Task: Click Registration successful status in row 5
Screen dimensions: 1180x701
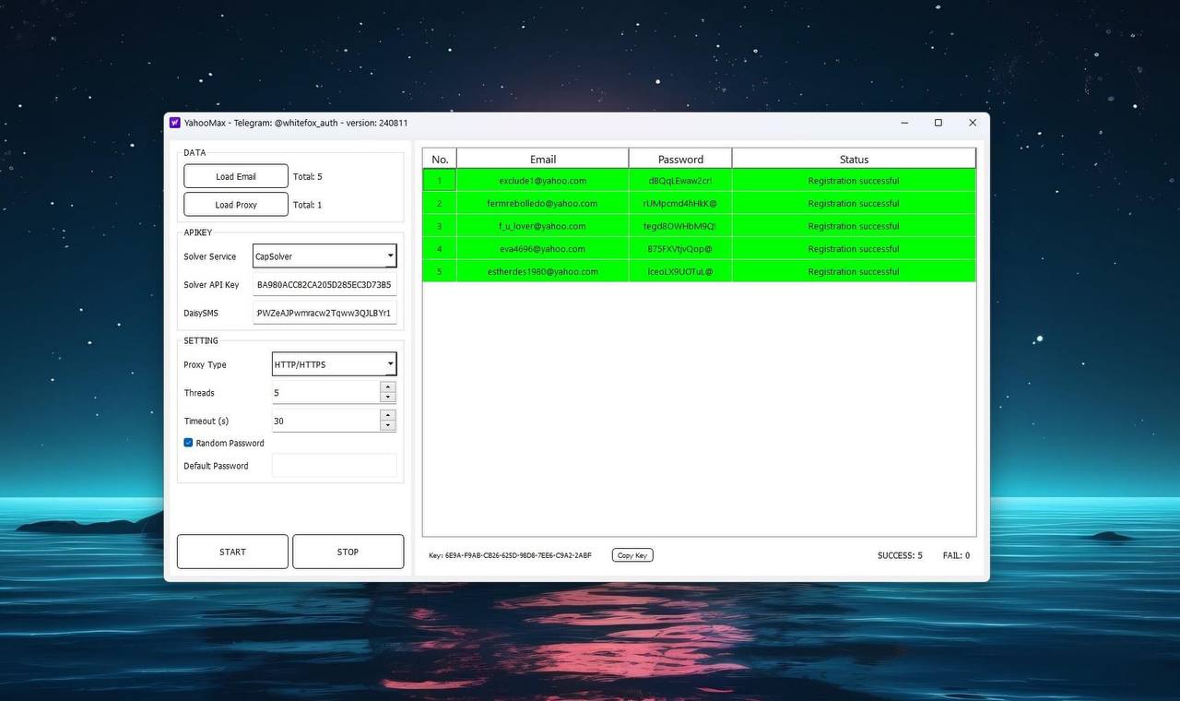Action: pyautogui.click(x=854, y=271)
